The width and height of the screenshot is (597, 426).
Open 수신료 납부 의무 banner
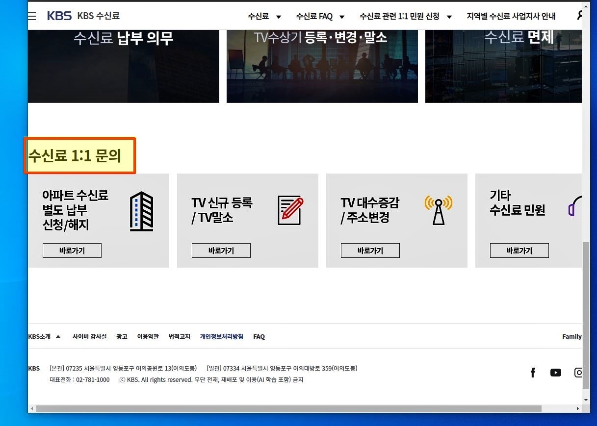click(x=124, y=66)
